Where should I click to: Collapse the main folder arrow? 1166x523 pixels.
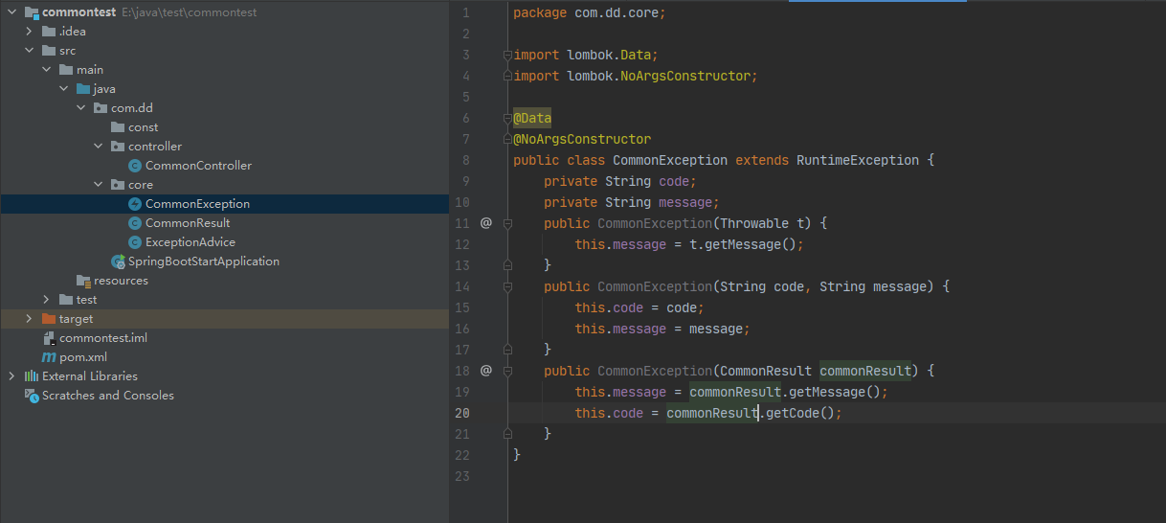[47, 70]
